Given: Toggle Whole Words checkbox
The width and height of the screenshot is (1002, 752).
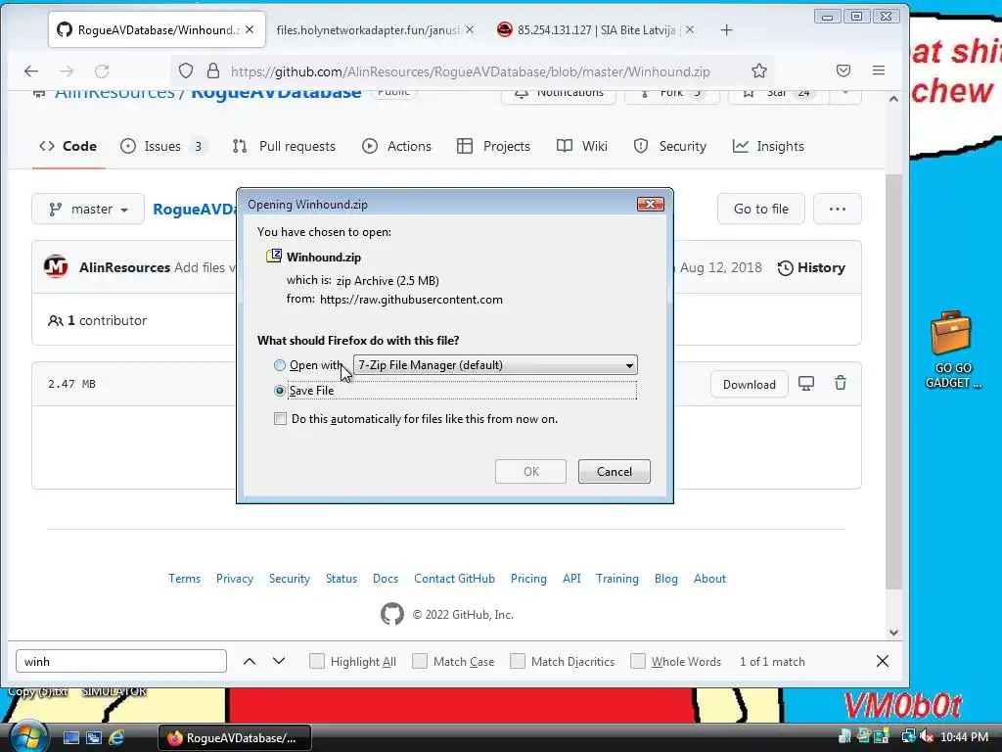Looking at the screenshot, I should click(x=638, y=661).
